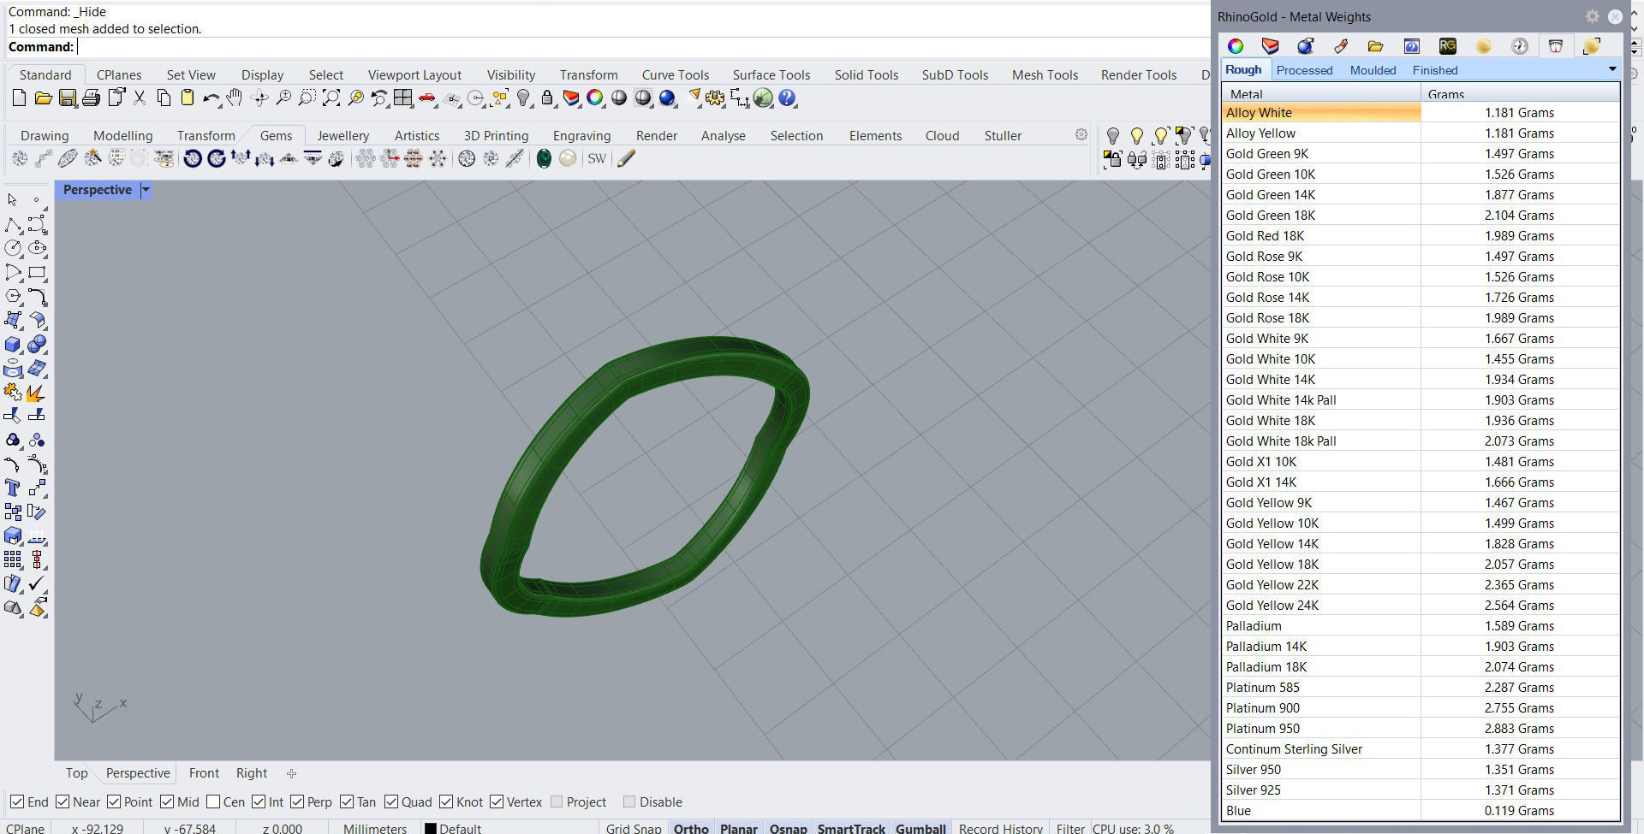Screen dimensions: 1644x834
Task: Click the four-viewport layout icon
Action: tap(402, 98)
